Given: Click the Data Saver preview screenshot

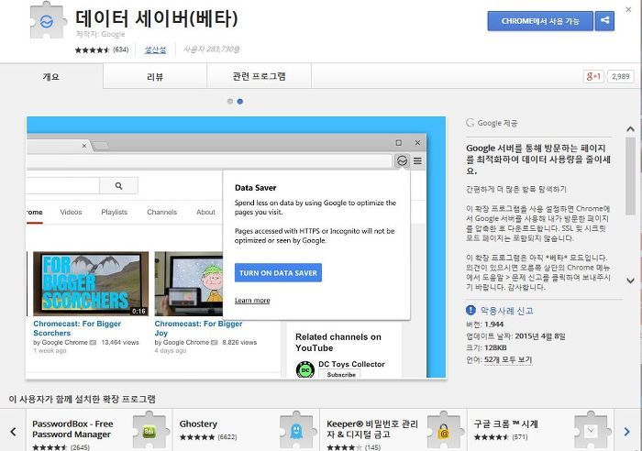Looking at the screenshot, I should point(237,247).
